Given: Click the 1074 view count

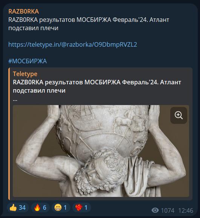Looking at the screenshot, I should click(168, 210).
